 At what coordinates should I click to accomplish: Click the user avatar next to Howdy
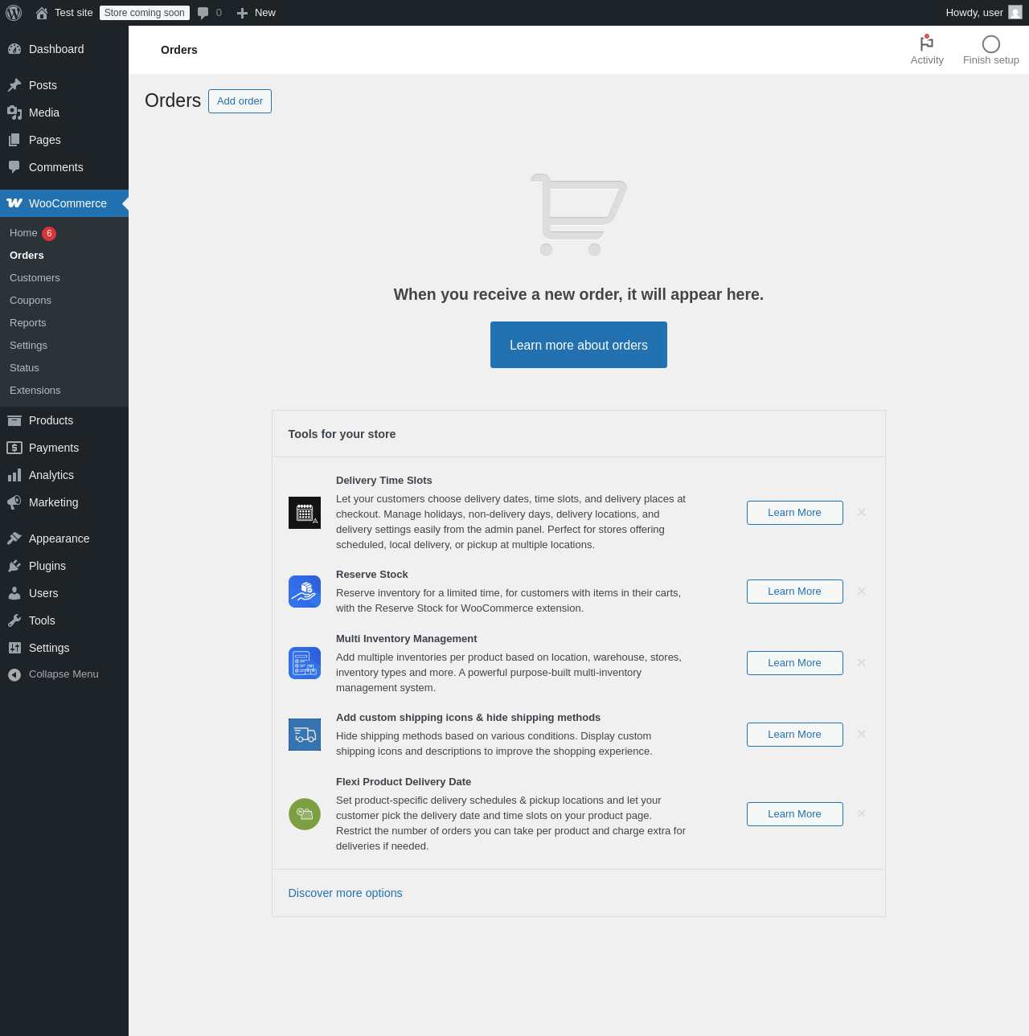click(1015, 12)
